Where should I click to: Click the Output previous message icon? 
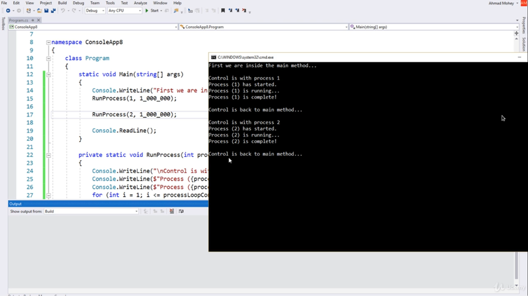tap(155, 211)
